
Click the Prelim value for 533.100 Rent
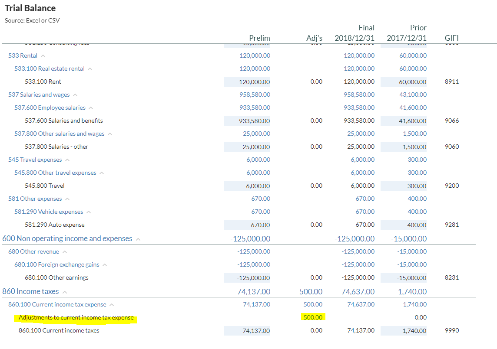click(248, 82)
